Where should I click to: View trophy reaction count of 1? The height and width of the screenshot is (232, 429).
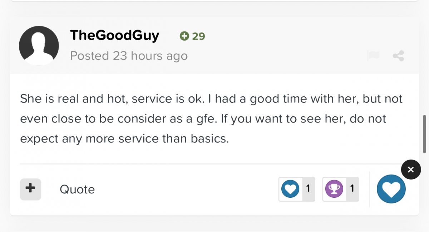tap(352, 189)
